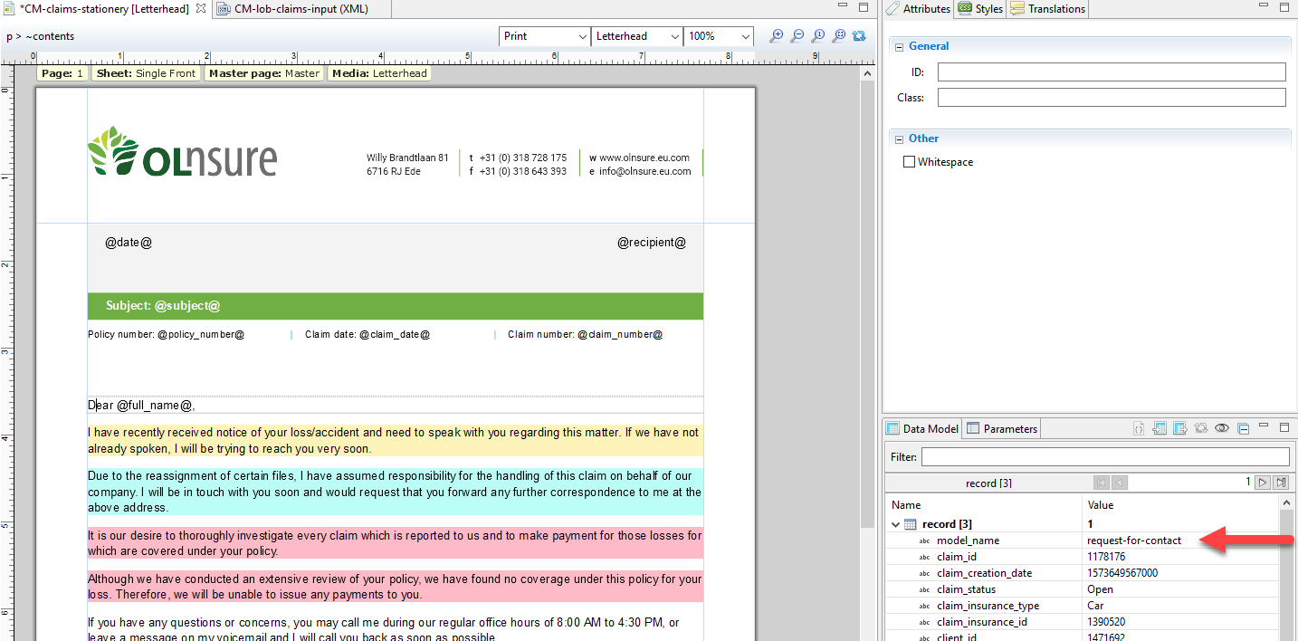This screenshot has height=641, width=1298.
Task: Open the sample data JSON icon
Action: pos(1139,427)
